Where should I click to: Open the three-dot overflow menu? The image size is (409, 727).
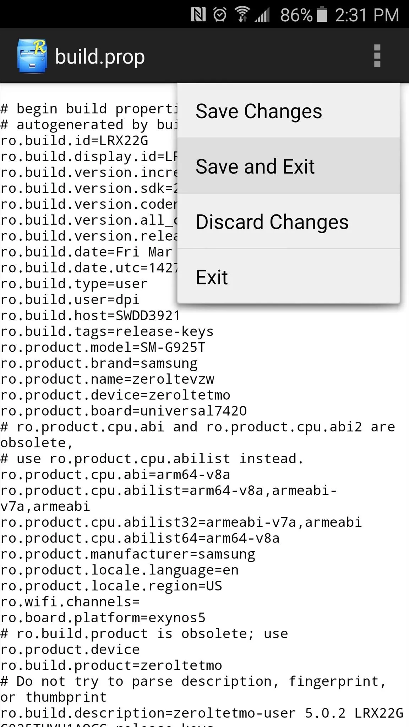(x=377, y=56)
